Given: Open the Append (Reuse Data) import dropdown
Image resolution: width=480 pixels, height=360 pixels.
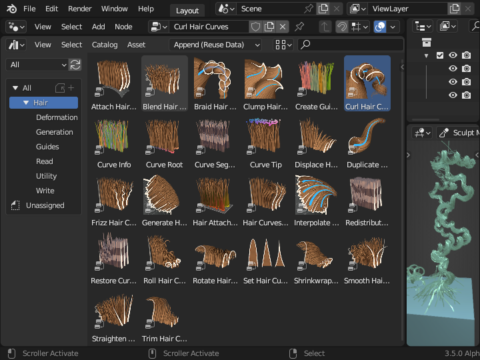Looking at the screenshot, I should click(x=215, y=45).
